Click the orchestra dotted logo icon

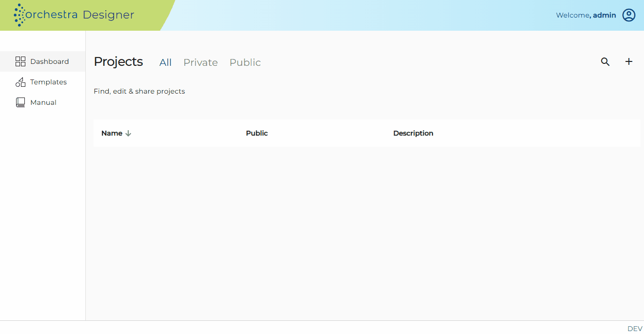20,15
